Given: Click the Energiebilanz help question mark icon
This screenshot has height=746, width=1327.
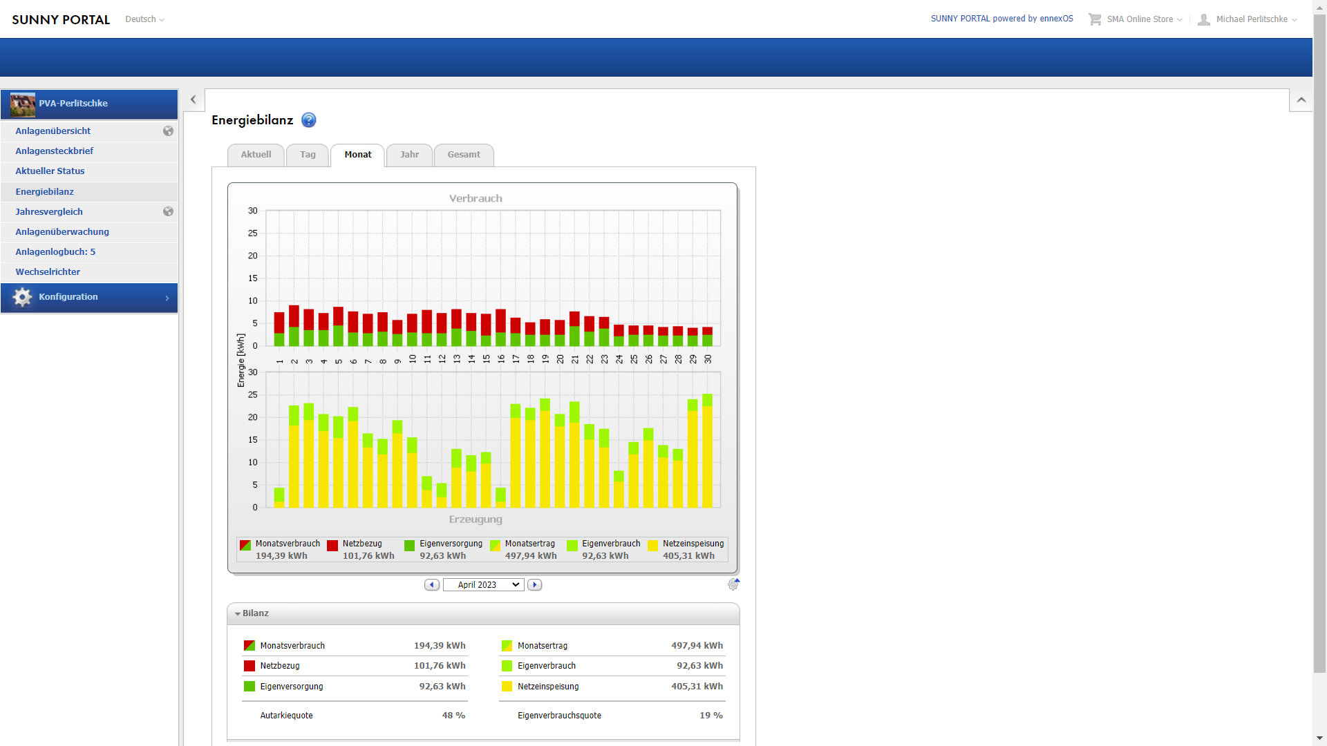Looking at the screenshot, I should click(x=309, y=120).
